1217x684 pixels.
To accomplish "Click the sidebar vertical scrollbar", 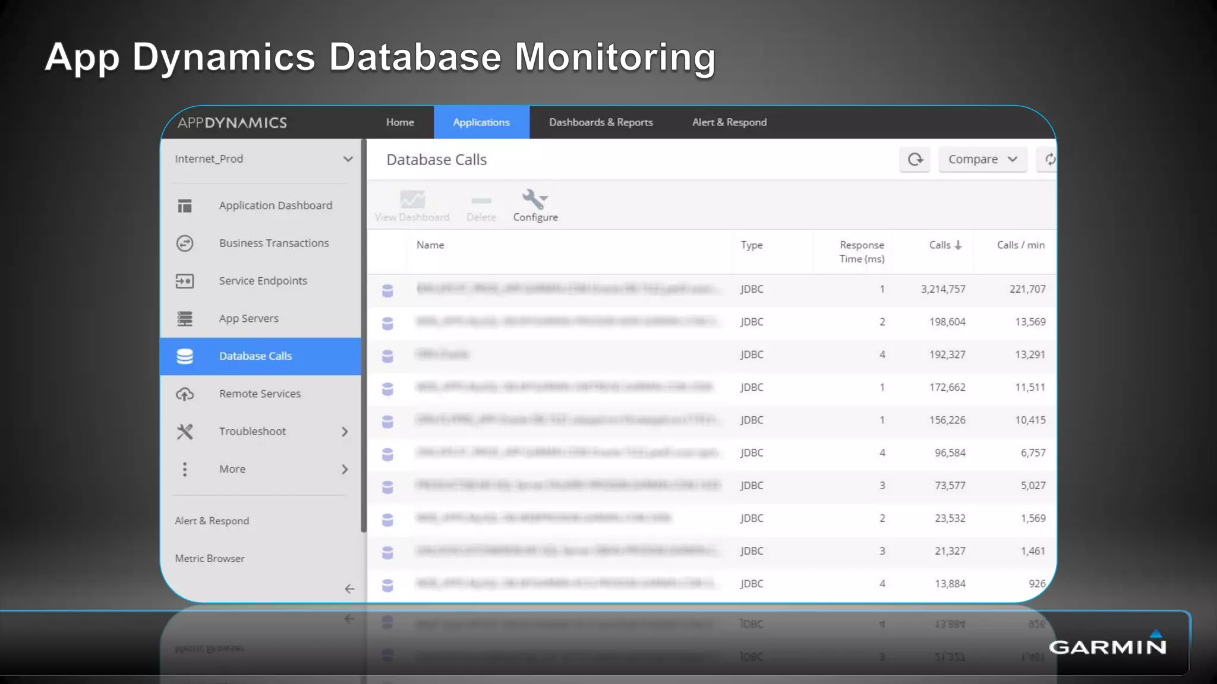I will pyautogui.click(x=363, y=335).
